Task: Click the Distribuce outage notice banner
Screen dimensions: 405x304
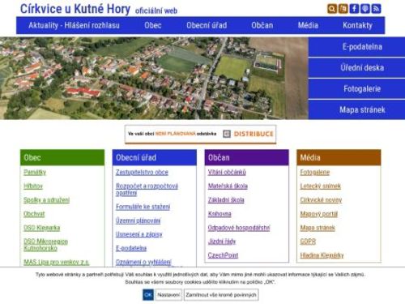Action: point(200,134)
